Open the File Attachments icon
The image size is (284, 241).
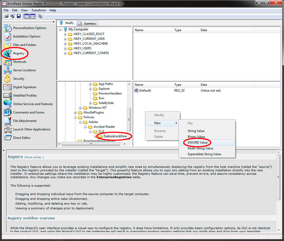[8, 121]
